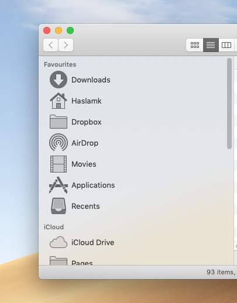The width and height of the screenshot is (237, 303).
Task: Select the Dropbox folder icon
Action: click(59, 122)
